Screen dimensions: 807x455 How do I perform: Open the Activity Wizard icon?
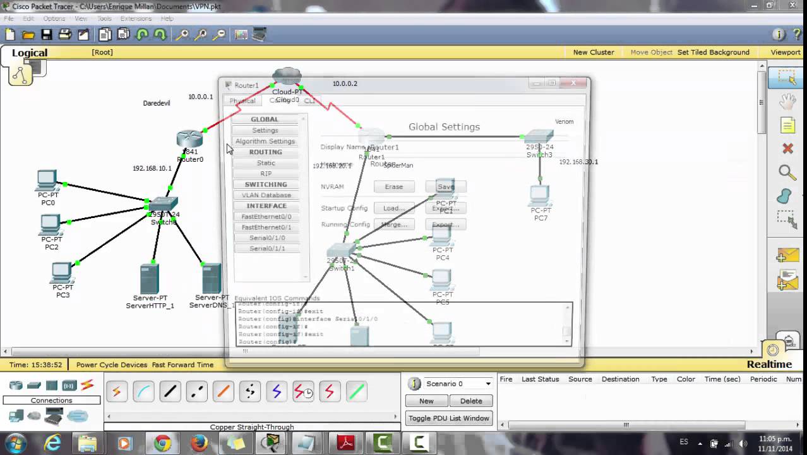pos(83,35)
